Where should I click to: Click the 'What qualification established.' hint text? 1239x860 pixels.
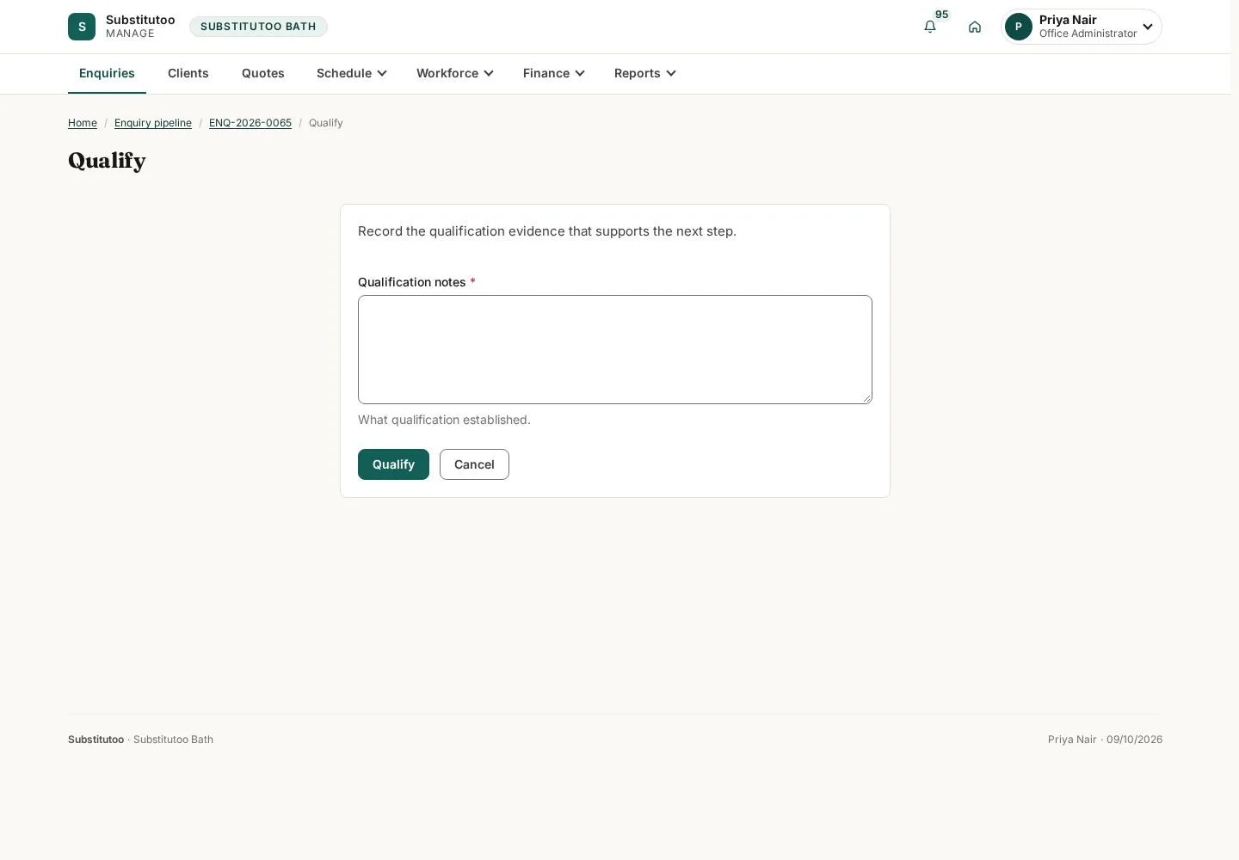click(x=444, y=420)
